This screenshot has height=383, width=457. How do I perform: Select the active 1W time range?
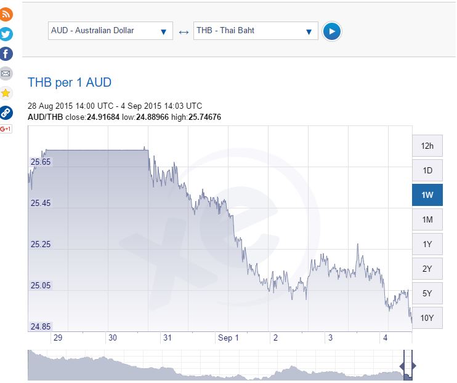coord(427,195)
